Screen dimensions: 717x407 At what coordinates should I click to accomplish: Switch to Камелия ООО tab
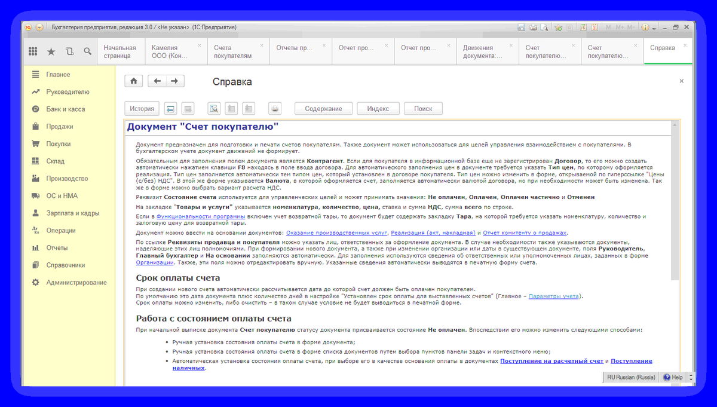coord(175,52)
